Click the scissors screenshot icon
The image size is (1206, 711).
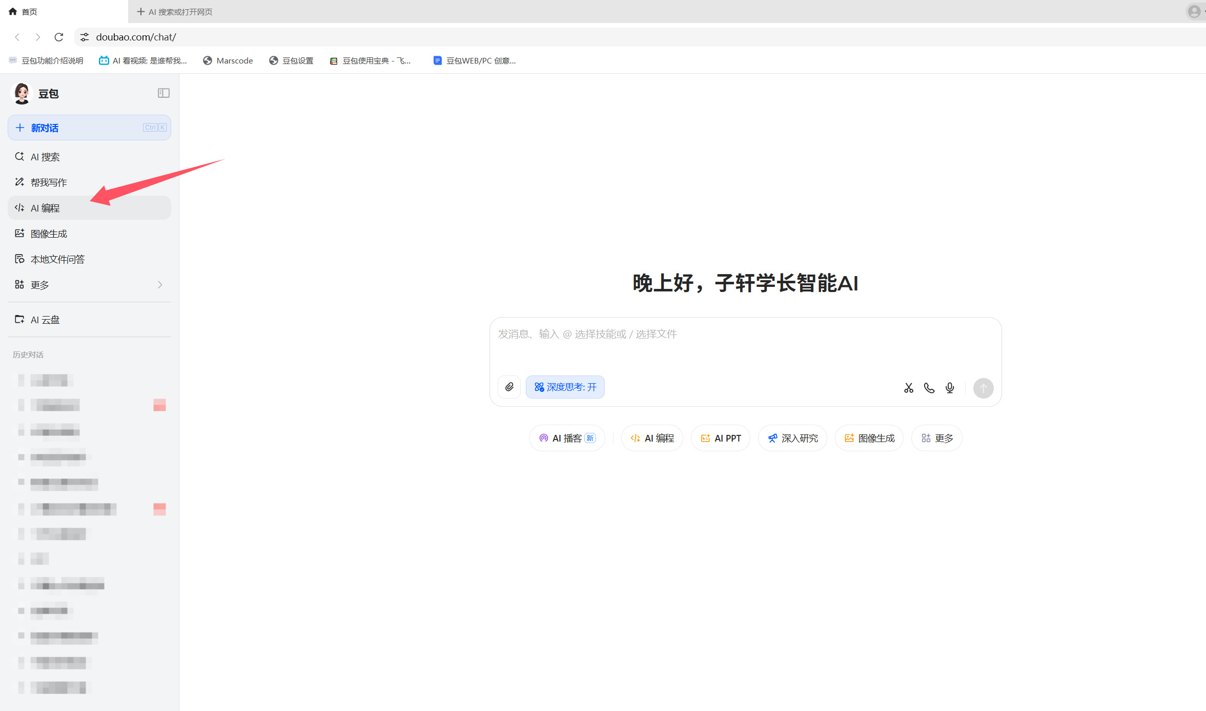click(x=908, y=388)
